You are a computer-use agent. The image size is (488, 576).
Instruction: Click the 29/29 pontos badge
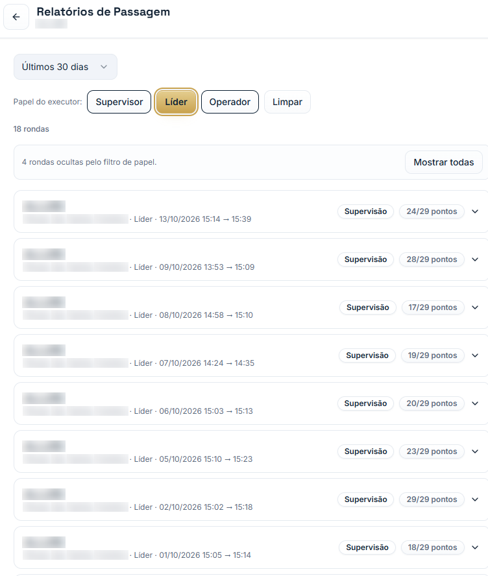(x=432, y=499)
